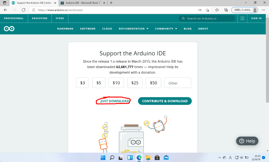Add page to favorites star icon
Image resolution: width=269 pixels, height=162 pixels.
pos(207,10)
